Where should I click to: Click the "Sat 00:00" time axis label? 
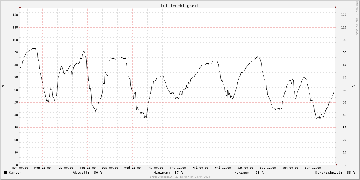tap(245, 167)
